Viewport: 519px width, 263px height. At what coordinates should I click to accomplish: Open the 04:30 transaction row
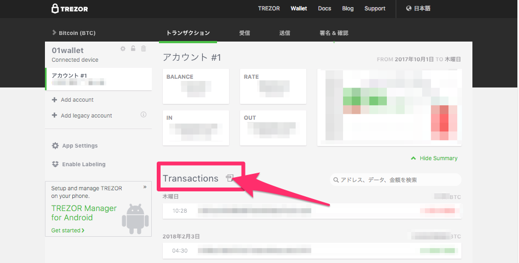coord(312,251)
